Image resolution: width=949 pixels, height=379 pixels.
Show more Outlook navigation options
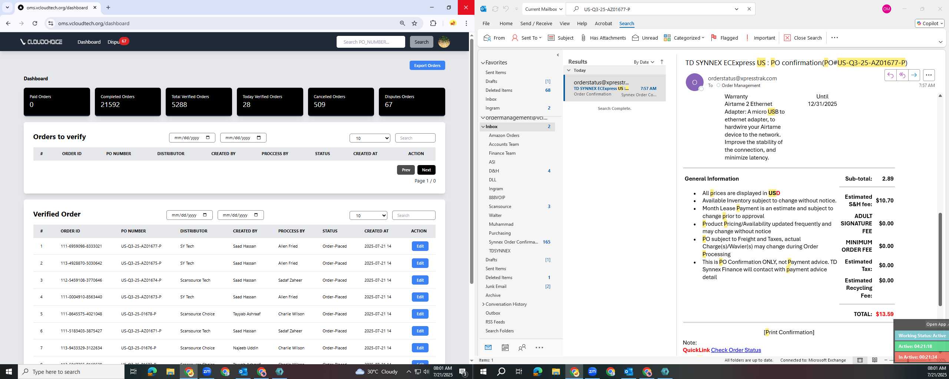(539, 347)
